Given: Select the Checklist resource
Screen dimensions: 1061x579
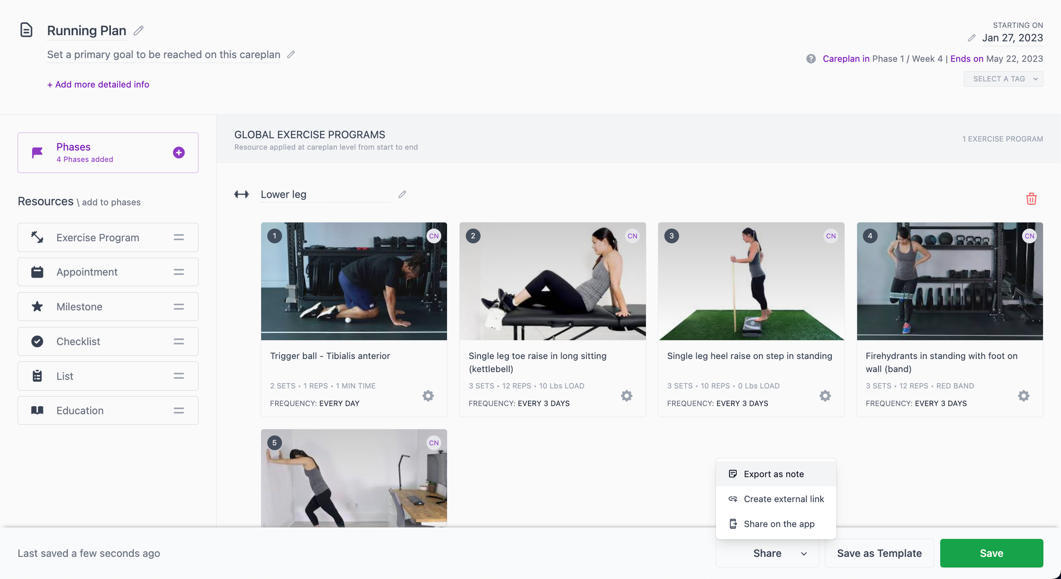Looking at the screenshot, I should coord(108,342).
